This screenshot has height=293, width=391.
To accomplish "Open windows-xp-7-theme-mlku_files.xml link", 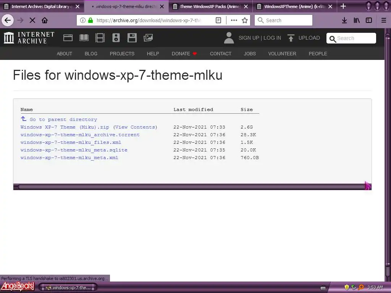I will coord(71,143).
